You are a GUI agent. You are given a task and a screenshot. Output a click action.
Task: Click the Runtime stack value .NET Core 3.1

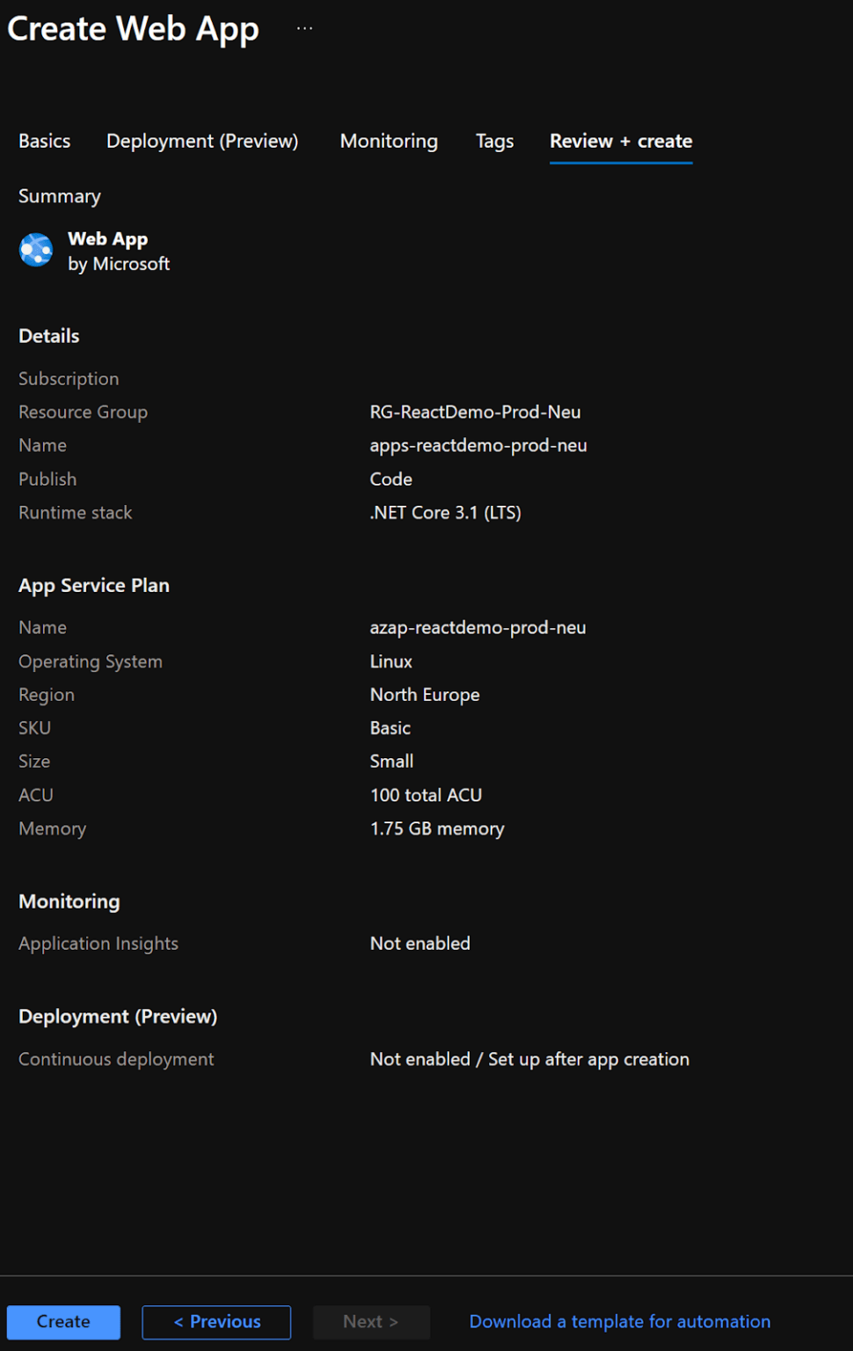coord(445,512)
